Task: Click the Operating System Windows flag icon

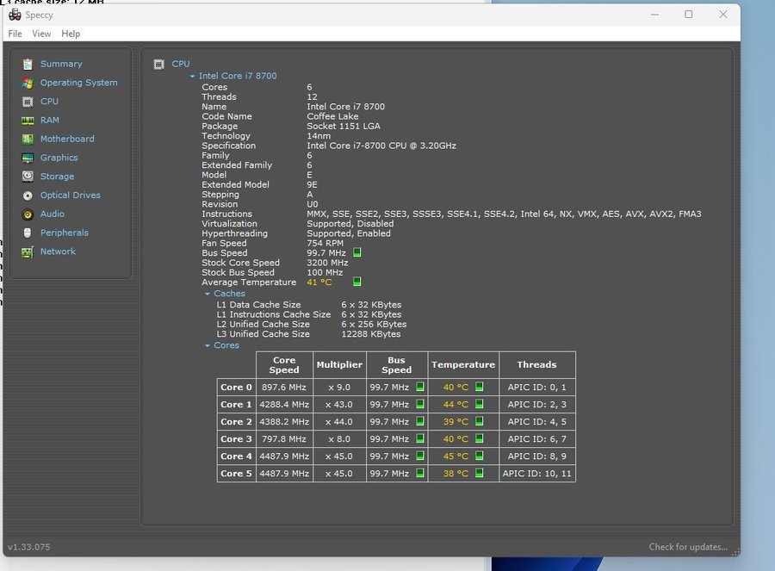Action: click(28, 83)
